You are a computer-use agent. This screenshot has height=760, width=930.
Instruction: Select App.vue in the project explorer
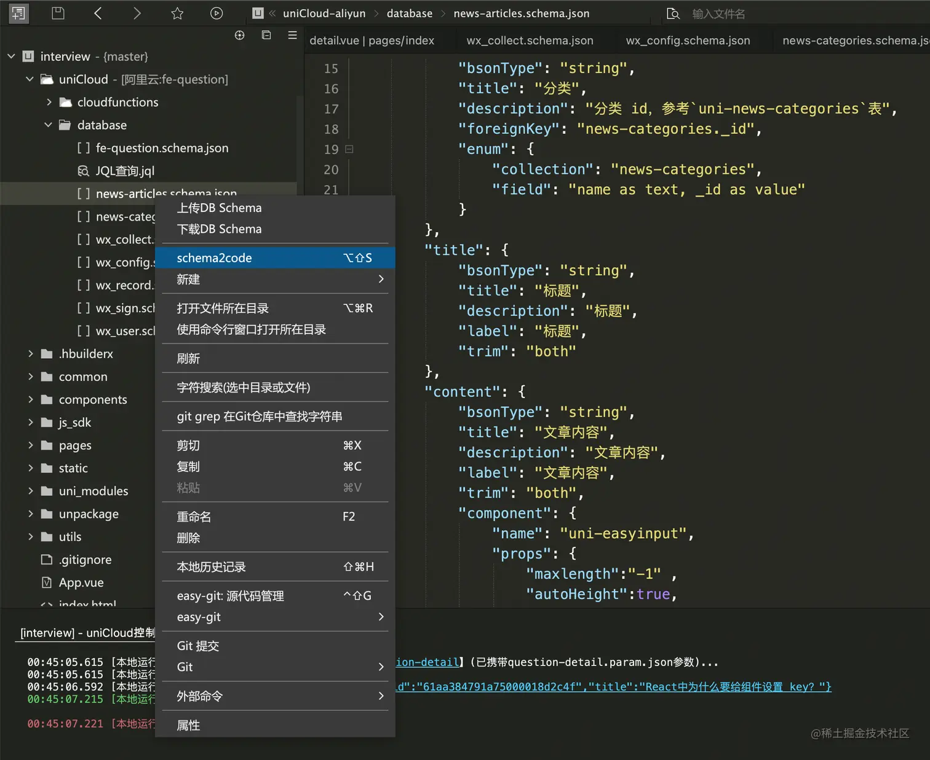click(x=81, y=582)
